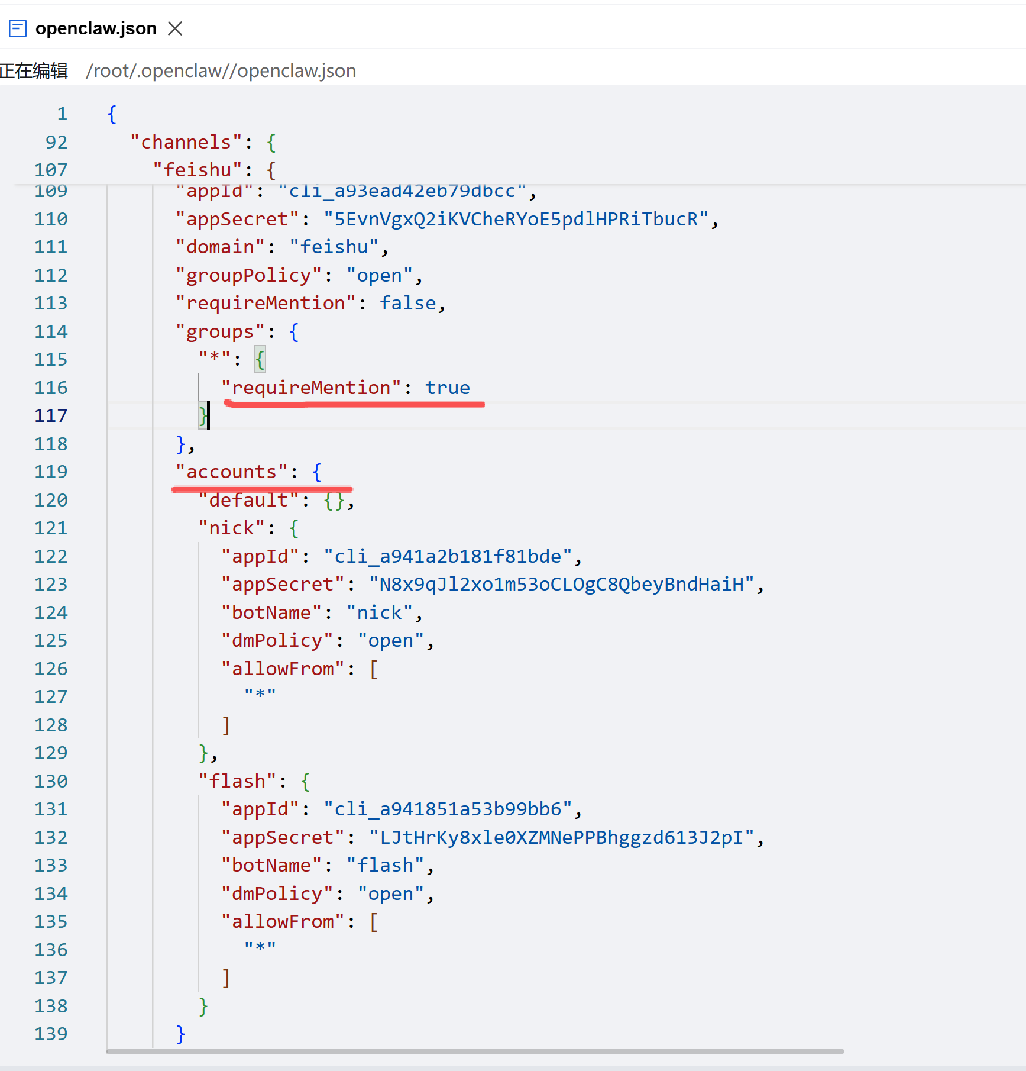Click the nick appSecret value on line 123
1026x1071 pixels.
point(561,585)
